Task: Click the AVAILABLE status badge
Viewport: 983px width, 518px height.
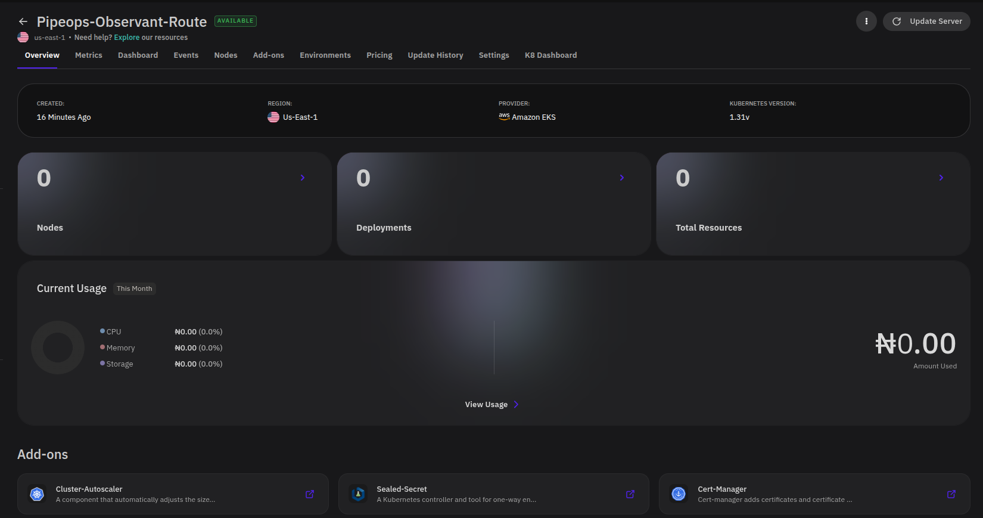Action: (x=235, y=21)
